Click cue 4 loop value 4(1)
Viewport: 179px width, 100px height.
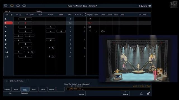103,31
